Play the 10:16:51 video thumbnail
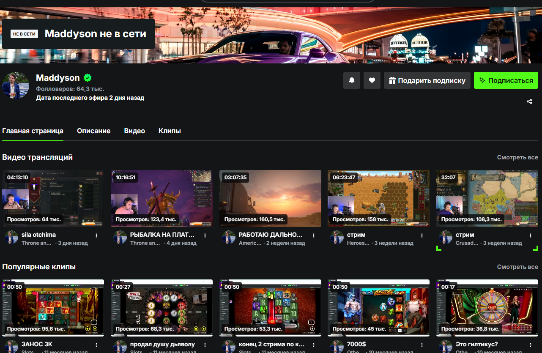The image size is (542, 353). pyautogui.click(x=162, y=198)
